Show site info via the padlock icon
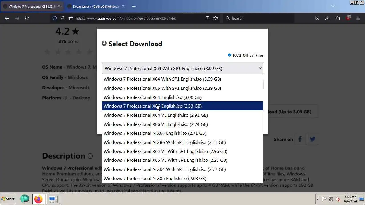 63,18
